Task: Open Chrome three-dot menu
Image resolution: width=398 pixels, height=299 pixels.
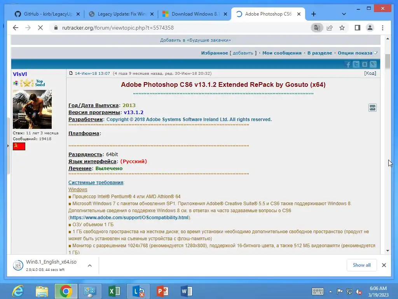Action: tap(383, 28)
